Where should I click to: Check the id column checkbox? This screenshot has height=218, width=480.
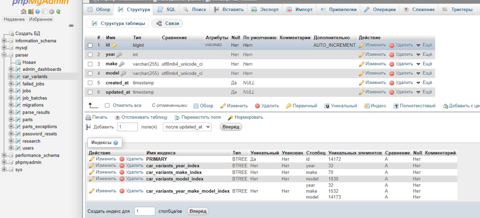pos(90,45)
